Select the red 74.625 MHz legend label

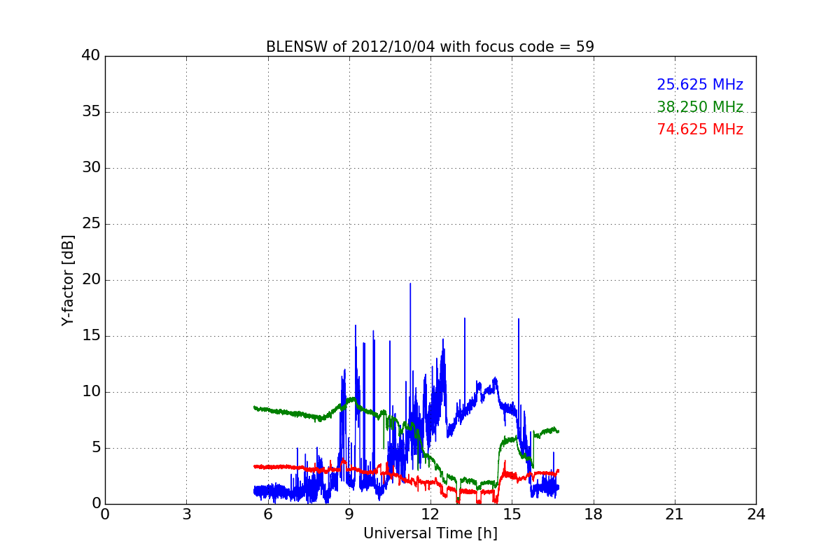click(700, 130)
